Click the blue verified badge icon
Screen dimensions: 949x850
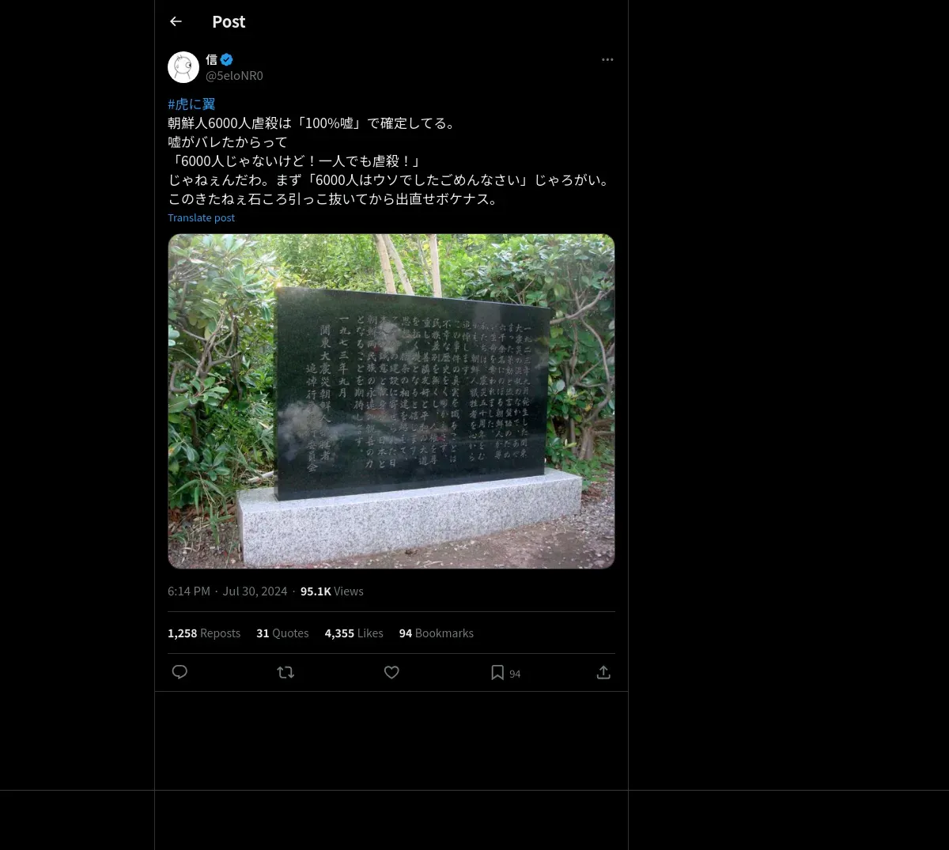point(227,59)
